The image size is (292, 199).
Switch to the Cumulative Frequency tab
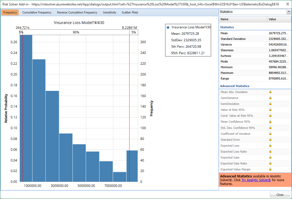[37, 12]
